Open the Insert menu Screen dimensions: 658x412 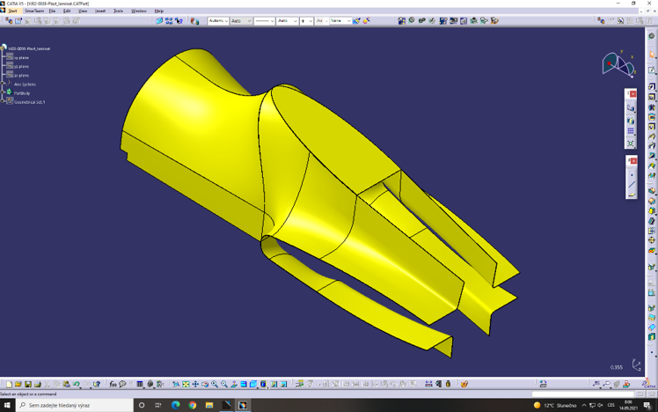click(100, 11)
